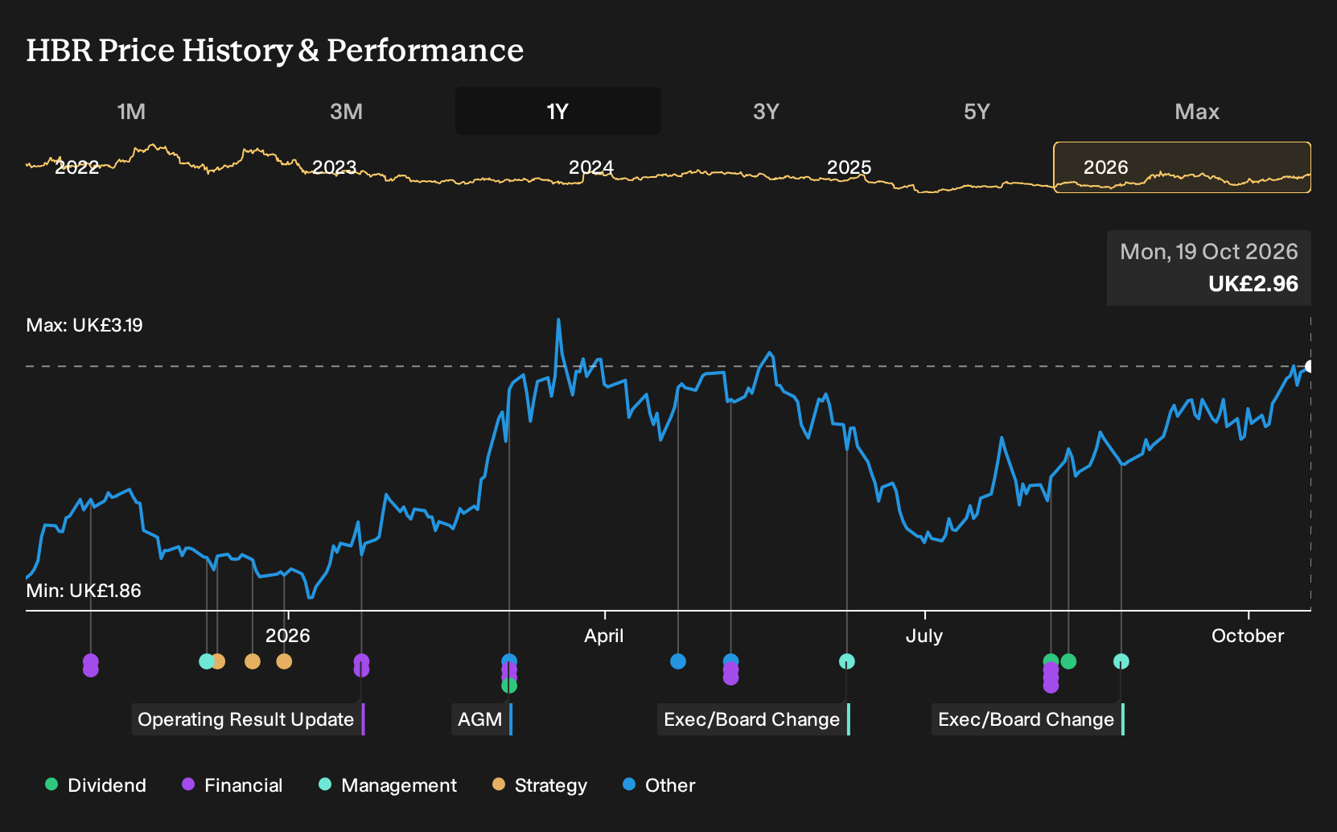Image resolution: width=1337 pixels, height=832 pixels.
Task: Toggle Other events in the legend
Action: [x=659, y=785]
